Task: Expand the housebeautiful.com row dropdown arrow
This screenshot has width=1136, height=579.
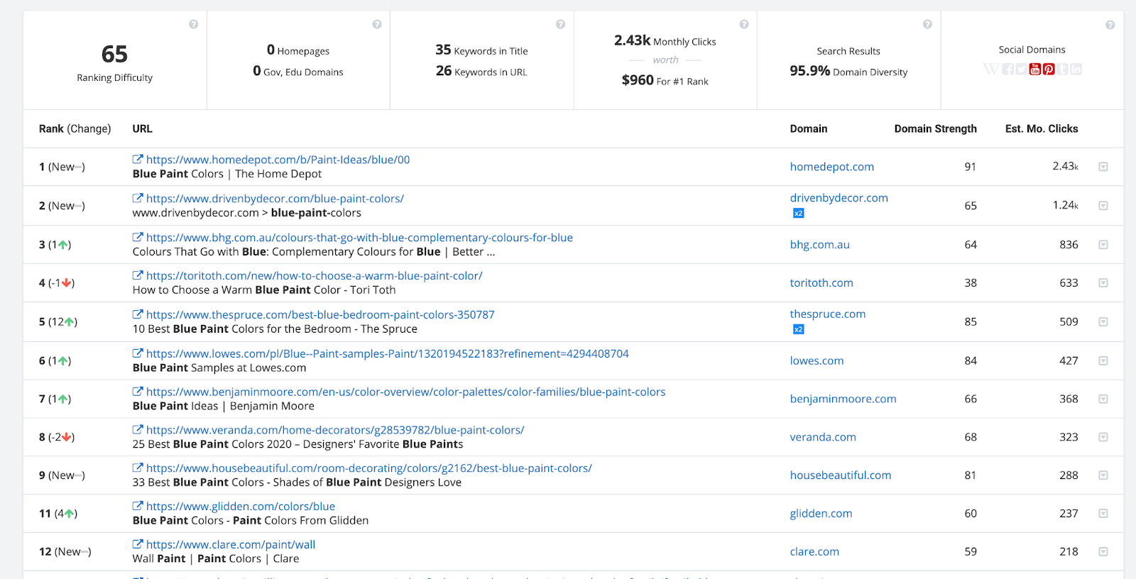Action: [1103, 475]
